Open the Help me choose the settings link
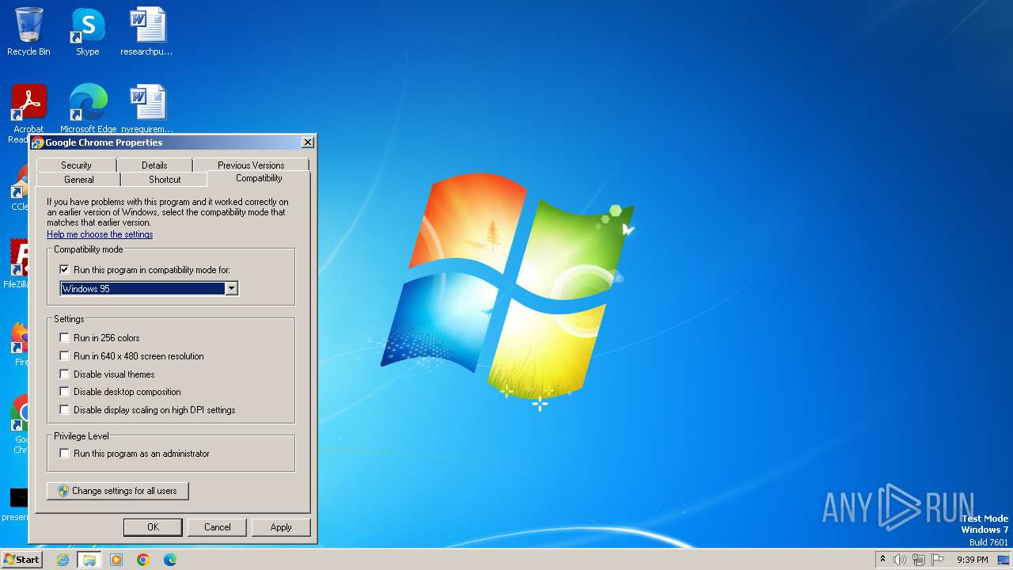 (x=100, y=234)
